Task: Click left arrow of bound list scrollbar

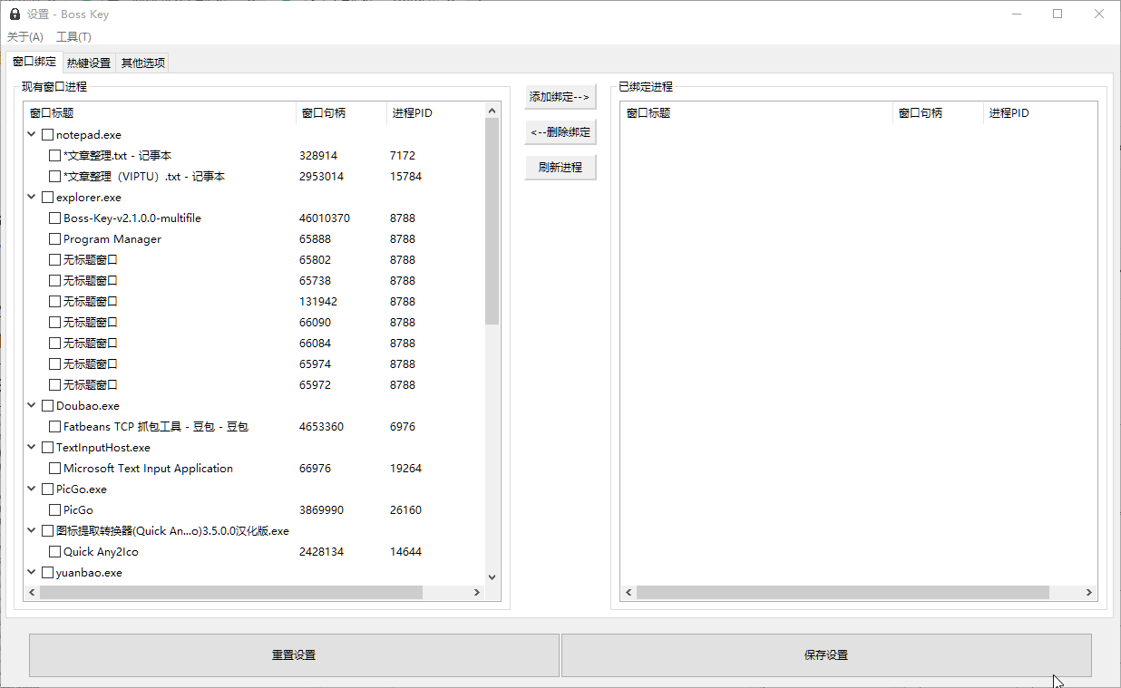Action: coord(628,593)
